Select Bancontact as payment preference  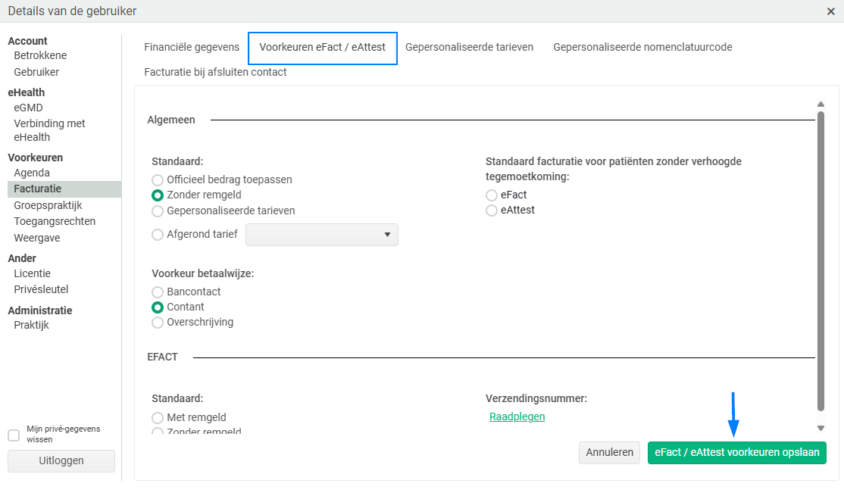[x=158, y=292]
